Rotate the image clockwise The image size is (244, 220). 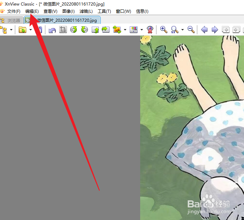(x=84, y=29)
